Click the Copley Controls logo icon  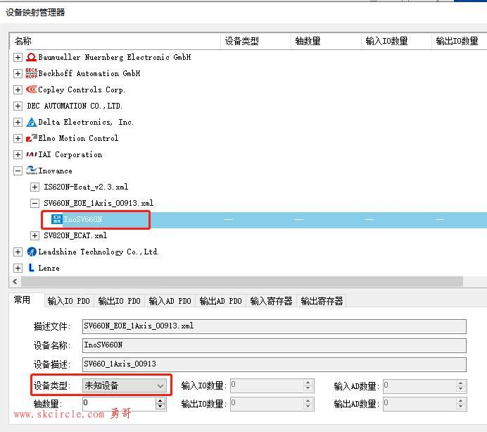click(x=32, y=90)
